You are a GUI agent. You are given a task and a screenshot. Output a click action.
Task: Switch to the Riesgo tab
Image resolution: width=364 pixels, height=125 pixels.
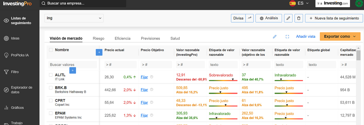(x=98, y=38)
